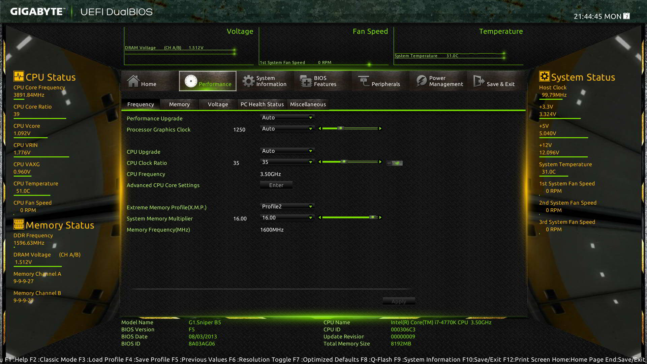The image size is (647, 364).
Task: Click the +12V 12.096V reading
Action: pyautogui.click(x=549, y=152)
